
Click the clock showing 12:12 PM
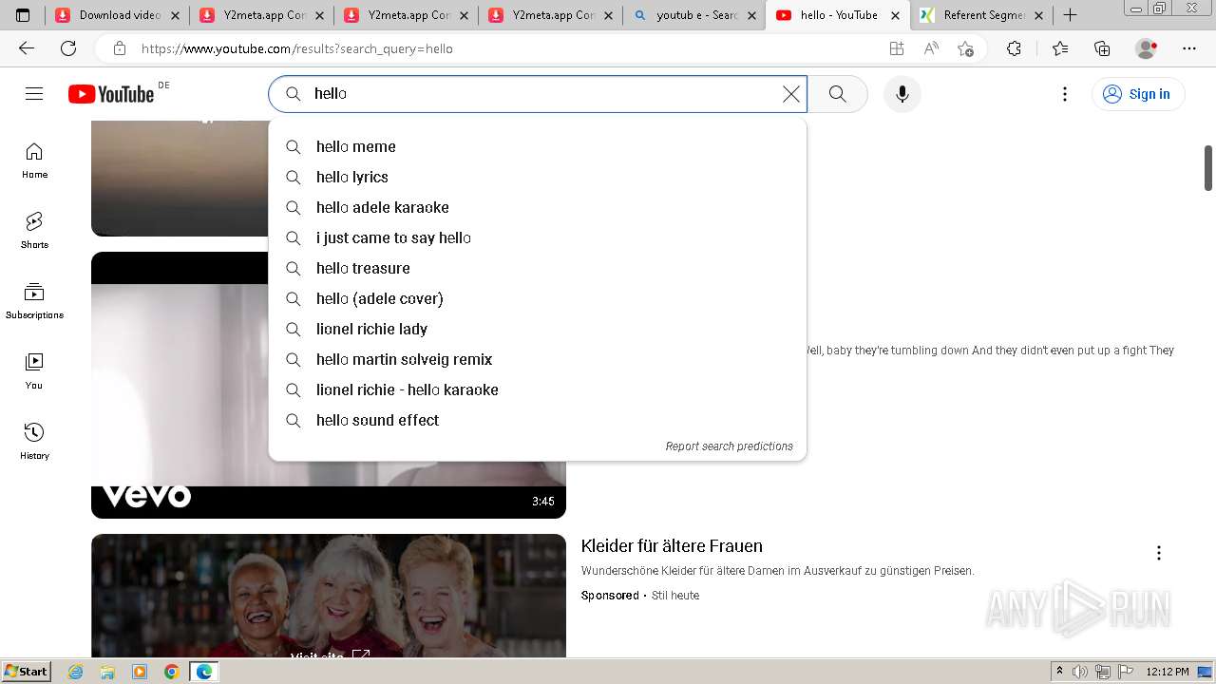pyautogui.click(x=1168, y=672)
